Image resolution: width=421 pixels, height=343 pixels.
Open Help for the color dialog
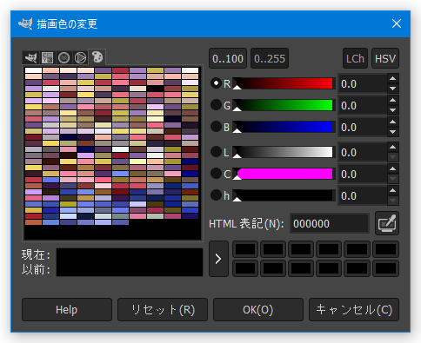[67, 310]
